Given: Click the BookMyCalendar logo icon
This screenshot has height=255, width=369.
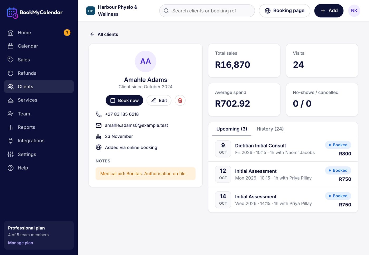Looking at the screenshot, I should pyautogui.click(x=12, y=13).
